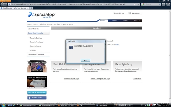Click the confirm button in InstallShield dialog
The width and height of the screenshot is (171, 107).
point(85,60)
